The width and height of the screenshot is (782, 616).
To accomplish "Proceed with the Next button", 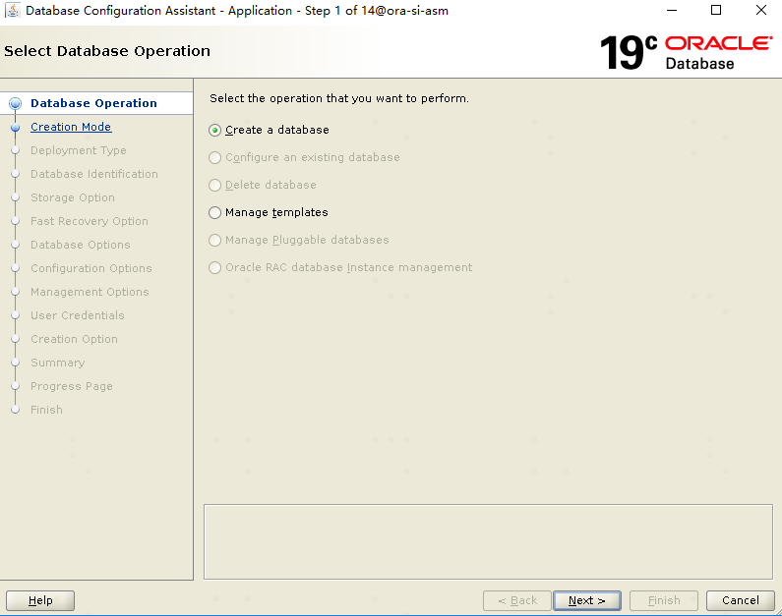I will pos(587,600).
